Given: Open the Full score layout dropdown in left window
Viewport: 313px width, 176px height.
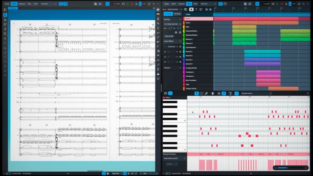Looking at the screenshot, I should pos(49,4).
